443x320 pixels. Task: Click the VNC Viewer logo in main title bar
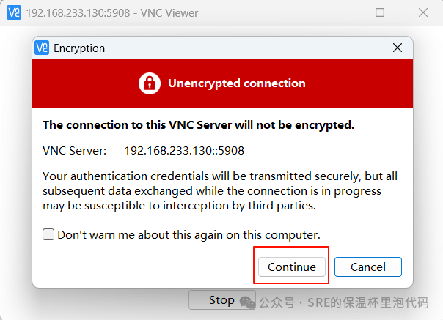13,13
